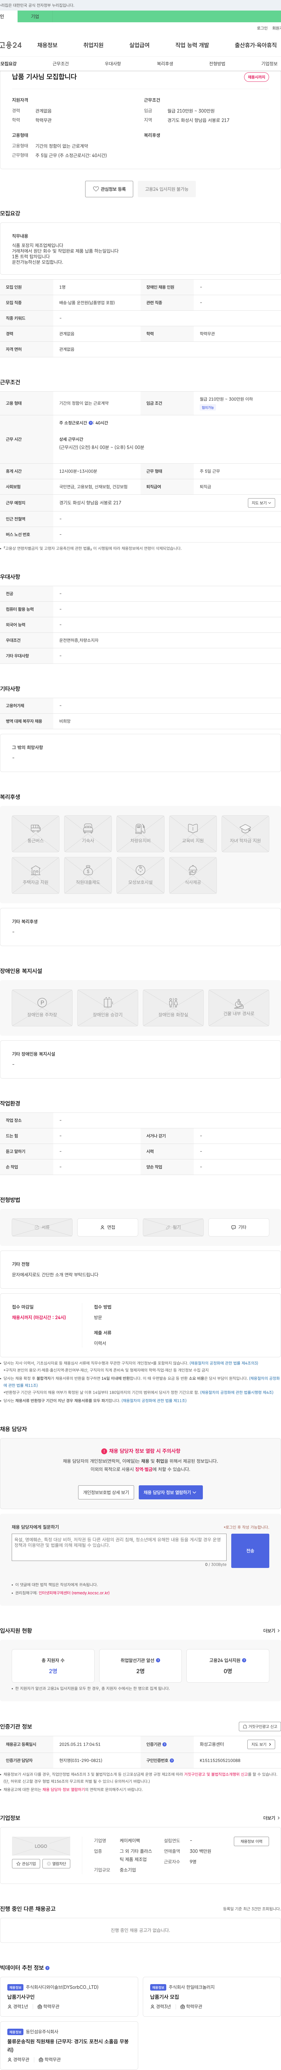The width and height of the screenshot is (281, 2070).
Task: Click the 채용정보 이력 button
Action: (251, 1841)
